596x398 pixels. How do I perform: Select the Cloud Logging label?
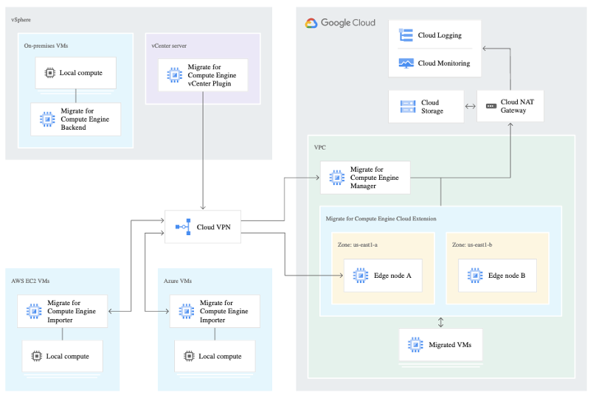pos(440,35)
